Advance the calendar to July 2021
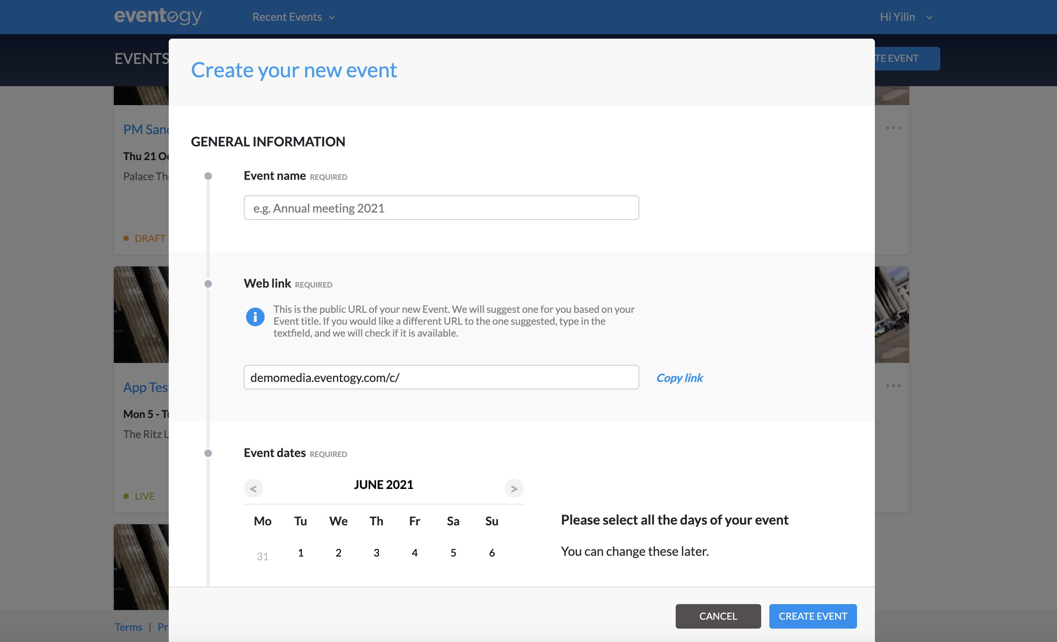 click(514, 488)
